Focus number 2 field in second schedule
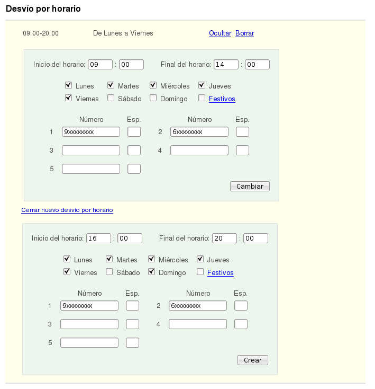 pos(198,306)
